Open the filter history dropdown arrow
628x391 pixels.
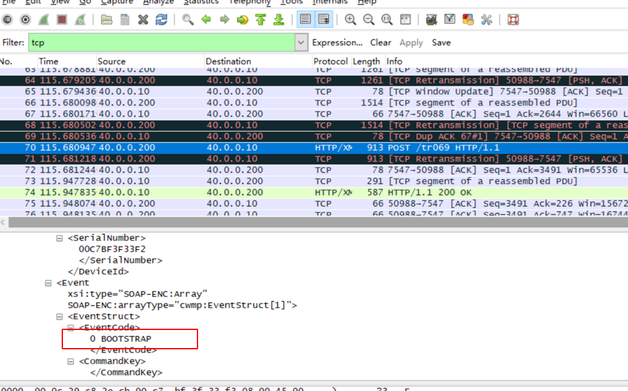pos(301,42)
